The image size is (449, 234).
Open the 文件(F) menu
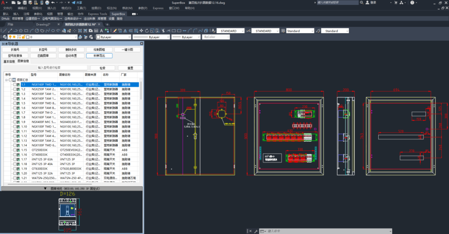click(x=7, y=8)
